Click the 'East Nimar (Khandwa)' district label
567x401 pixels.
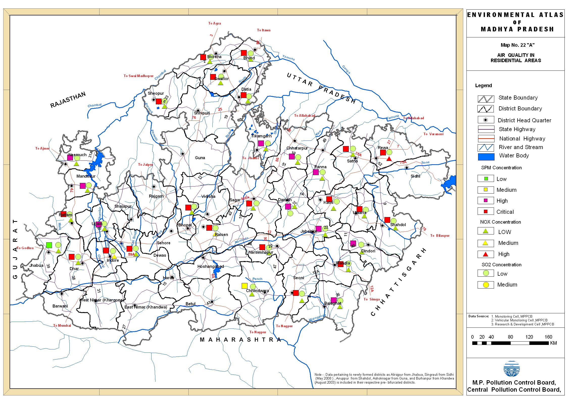pos(146,307)
